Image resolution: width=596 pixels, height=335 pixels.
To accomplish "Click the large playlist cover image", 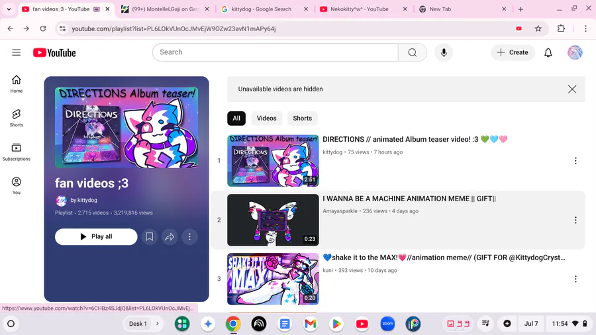I will [126, 128].
